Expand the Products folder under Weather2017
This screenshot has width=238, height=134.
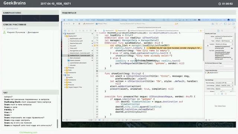65,68
